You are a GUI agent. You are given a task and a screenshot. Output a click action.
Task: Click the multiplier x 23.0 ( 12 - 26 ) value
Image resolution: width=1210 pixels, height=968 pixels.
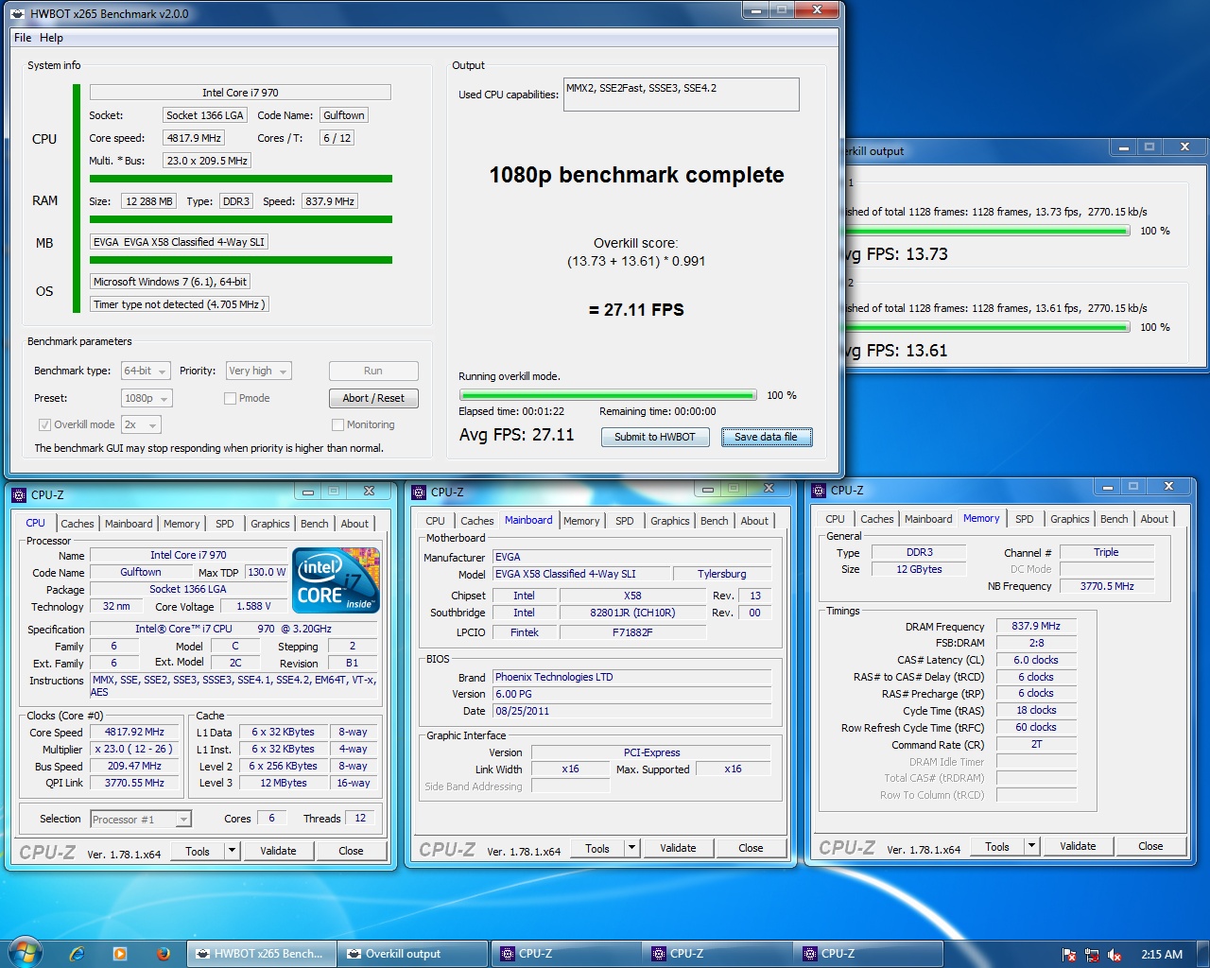click(x=133, y=749)
